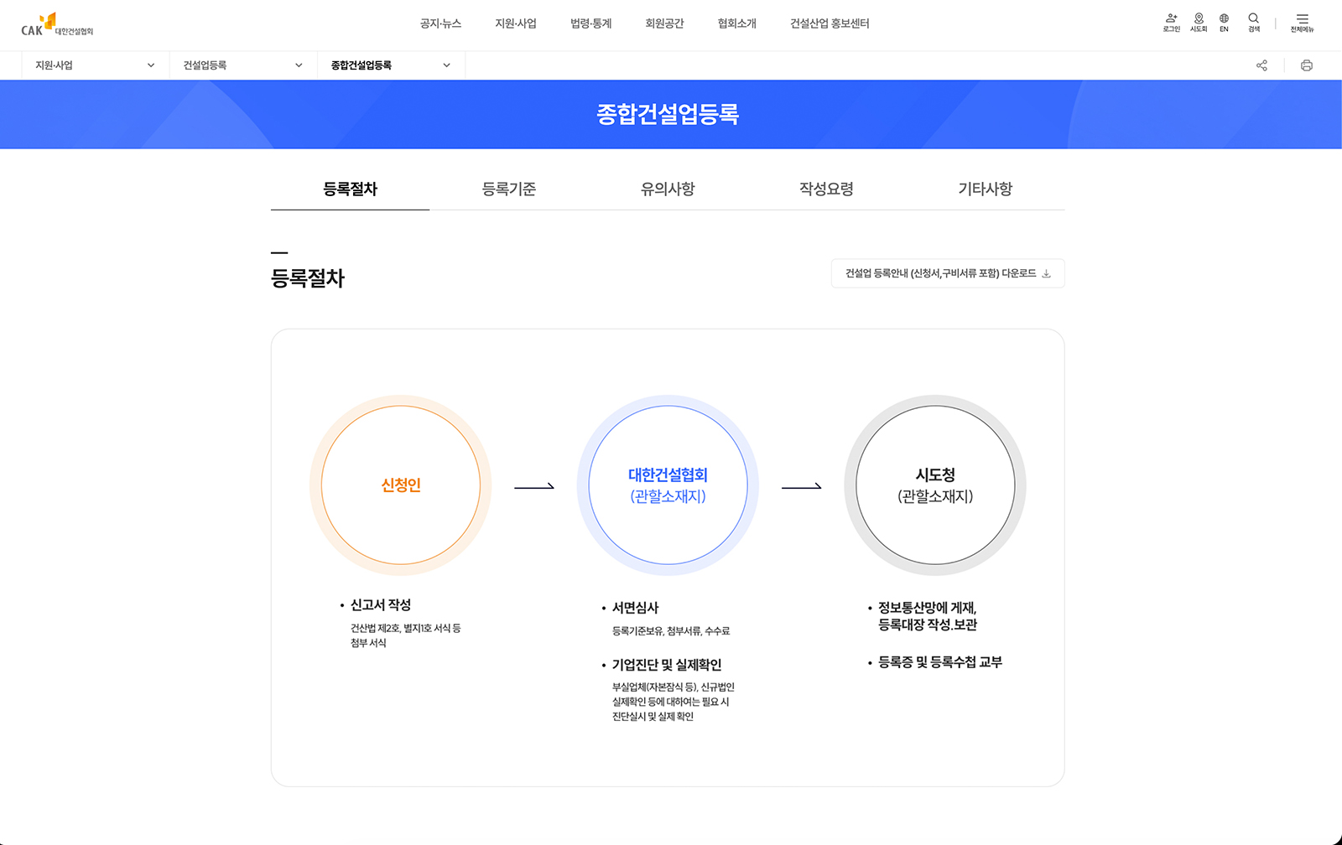Switch to the 기타사항 tab

(986, 189)
